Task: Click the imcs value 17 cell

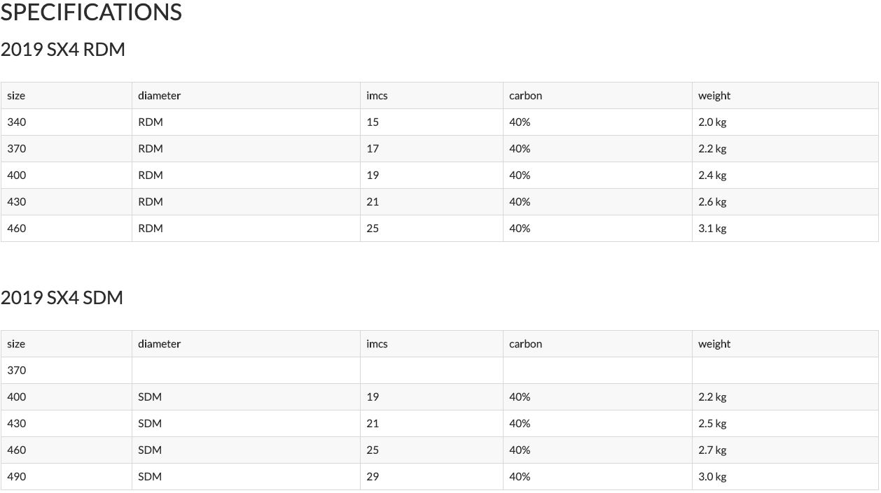Action: 373,149
